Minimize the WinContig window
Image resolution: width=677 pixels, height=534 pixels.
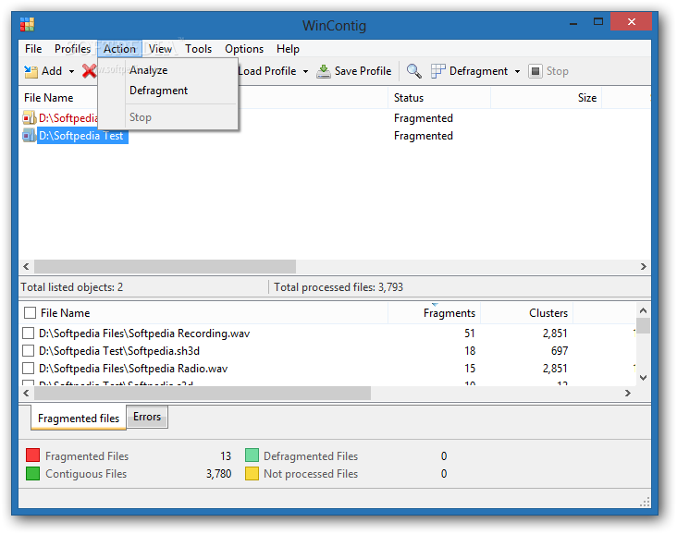tap(573, 23)
